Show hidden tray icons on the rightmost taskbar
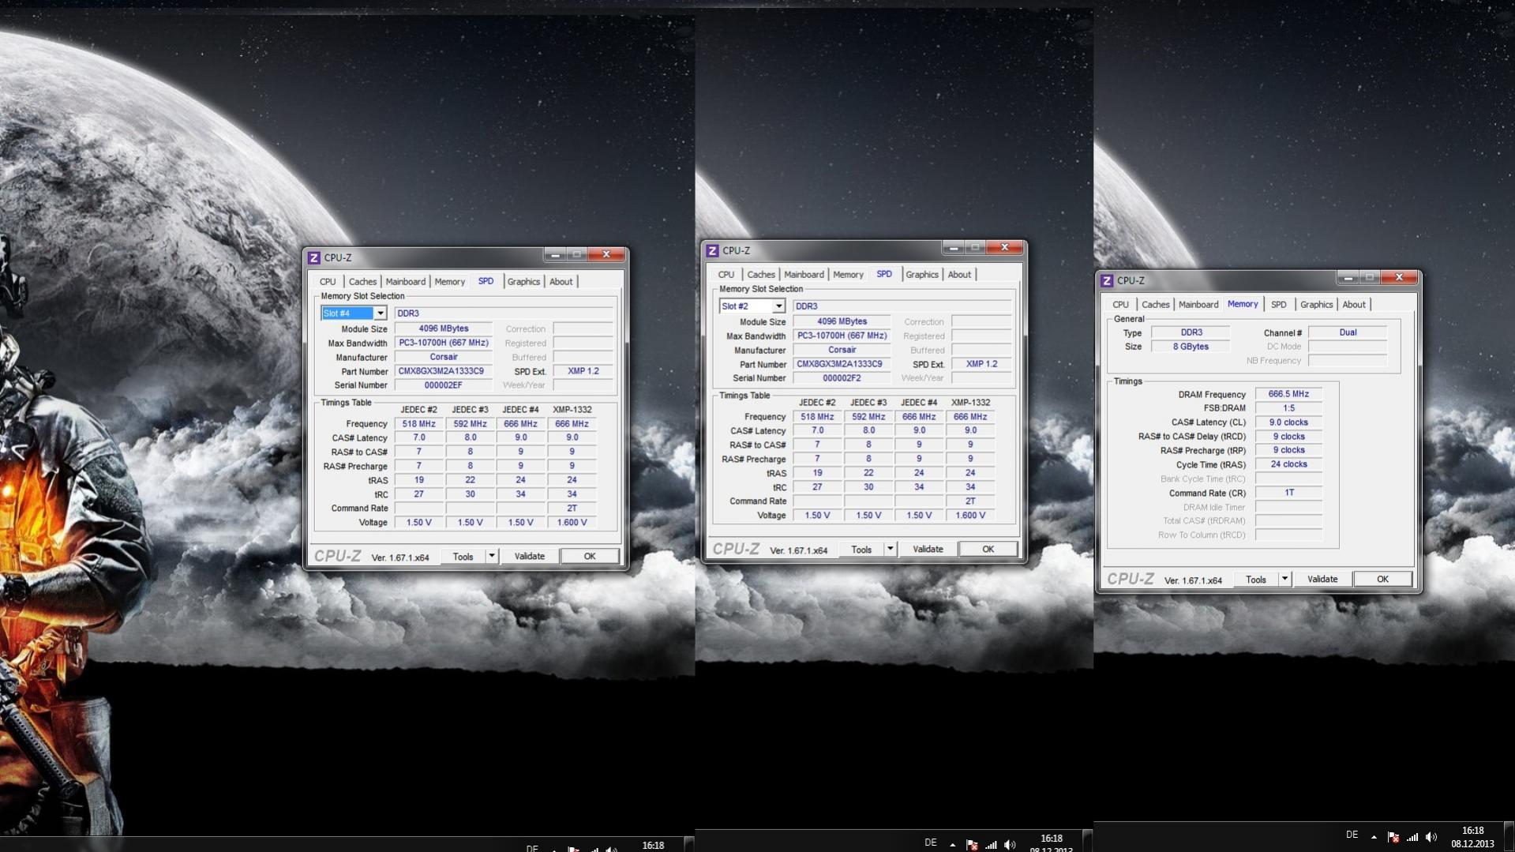 pos(1374,837)
